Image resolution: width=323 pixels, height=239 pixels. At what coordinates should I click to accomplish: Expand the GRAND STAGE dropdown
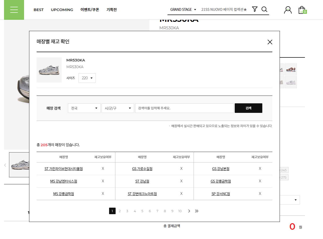point(183,10)
